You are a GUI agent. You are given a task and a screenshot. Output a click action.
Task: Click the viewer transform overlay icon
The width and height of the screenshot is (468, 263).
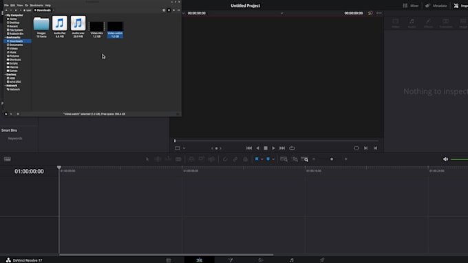178,148
